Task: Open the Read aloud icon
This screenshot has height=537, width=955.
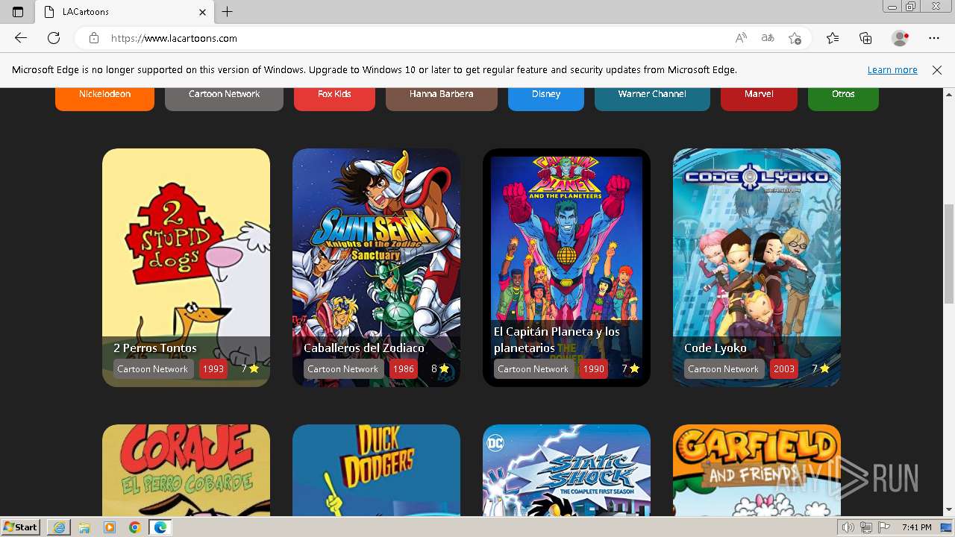Action: (741, 38)
